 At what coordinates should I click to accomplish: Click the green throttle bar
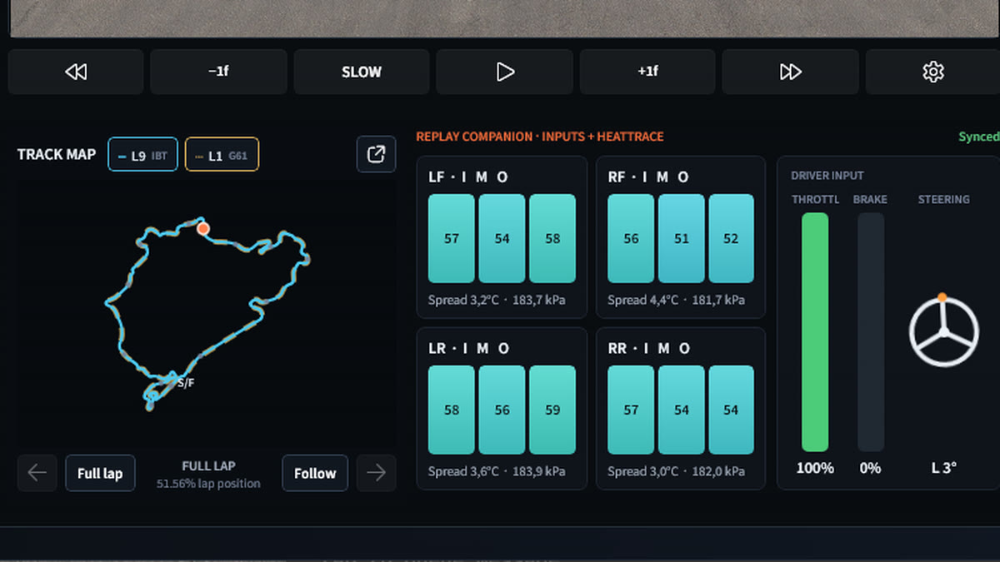pyautogui.click(x=815, y=332)
